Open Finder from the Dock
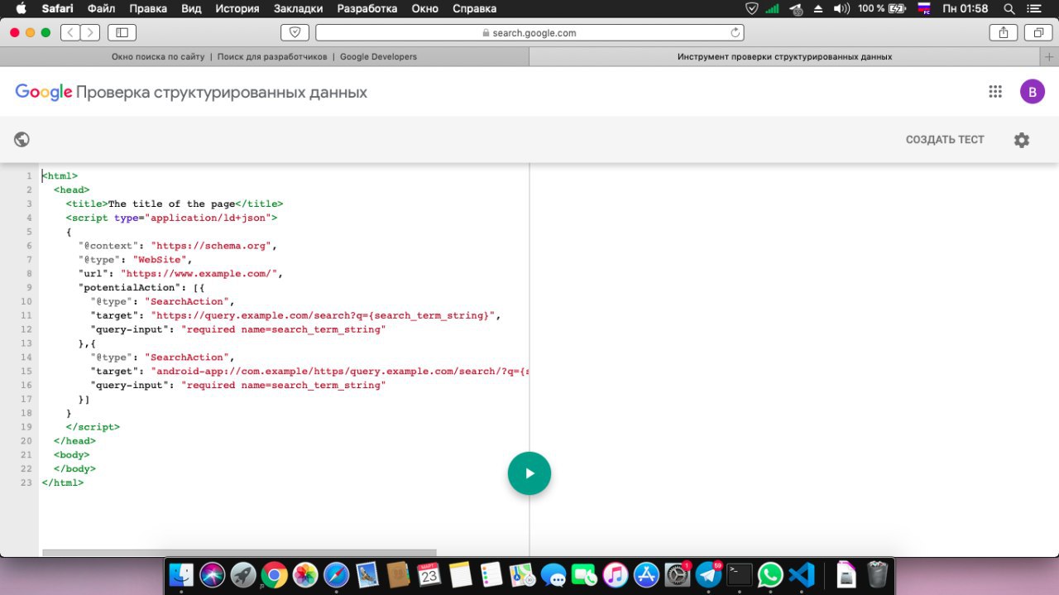The height and width of the screenshot is (595, 1059). 181,574
